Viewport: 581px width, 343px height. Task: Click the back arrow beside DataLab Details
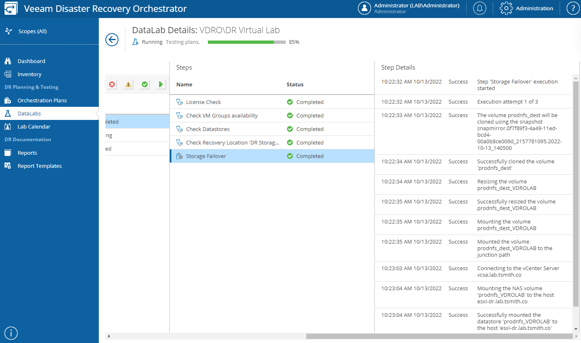click(112, 40)
